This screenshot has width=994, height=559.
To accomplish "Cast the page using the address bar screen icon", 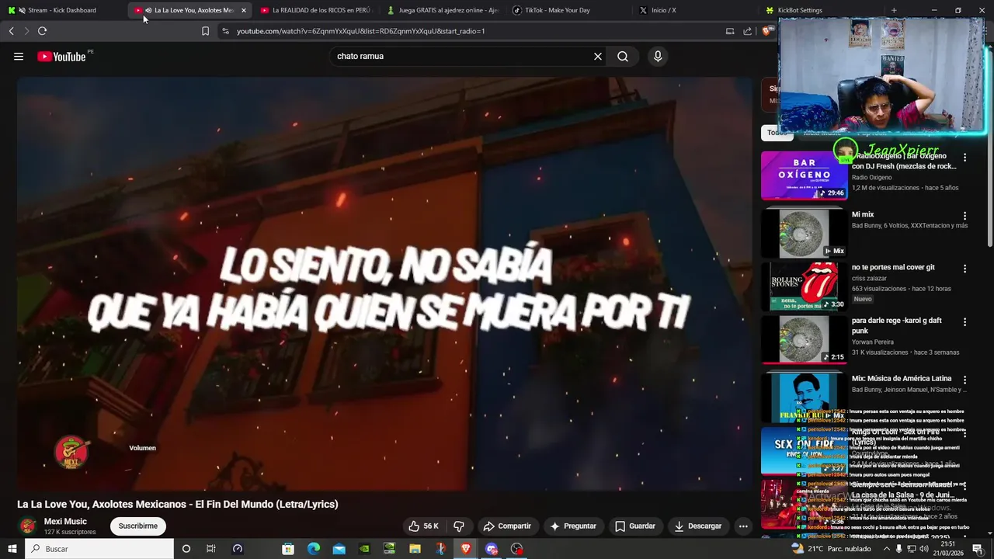I will 729,31.
